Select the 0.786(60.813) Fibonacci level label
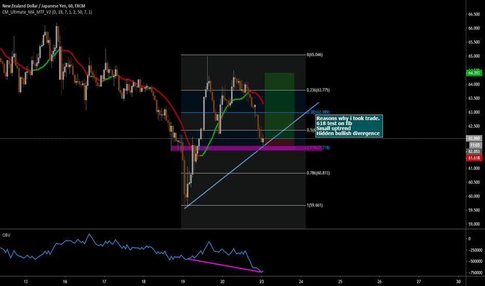485x286 pixels. coord(318,173)
